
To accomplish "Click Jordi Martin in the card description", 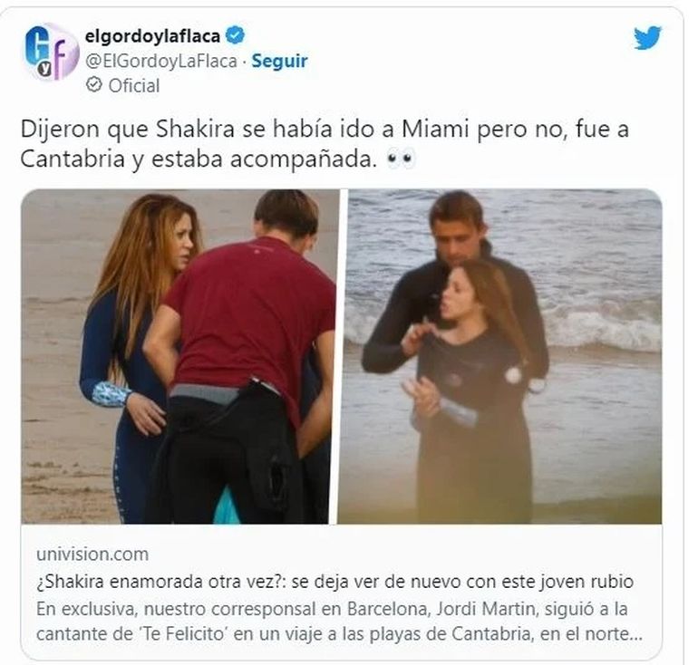I will click(x=485, y=609).
